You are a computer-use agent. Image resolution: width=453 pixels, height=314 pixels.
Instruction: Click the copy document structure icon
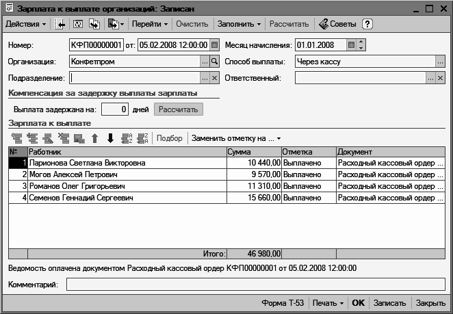[x=94, y=24]
